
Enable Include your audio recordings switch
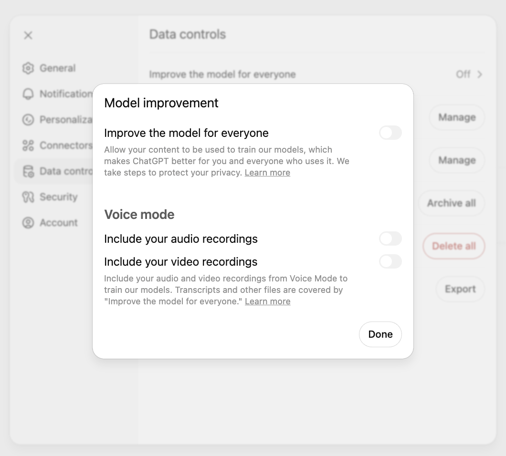390,238
